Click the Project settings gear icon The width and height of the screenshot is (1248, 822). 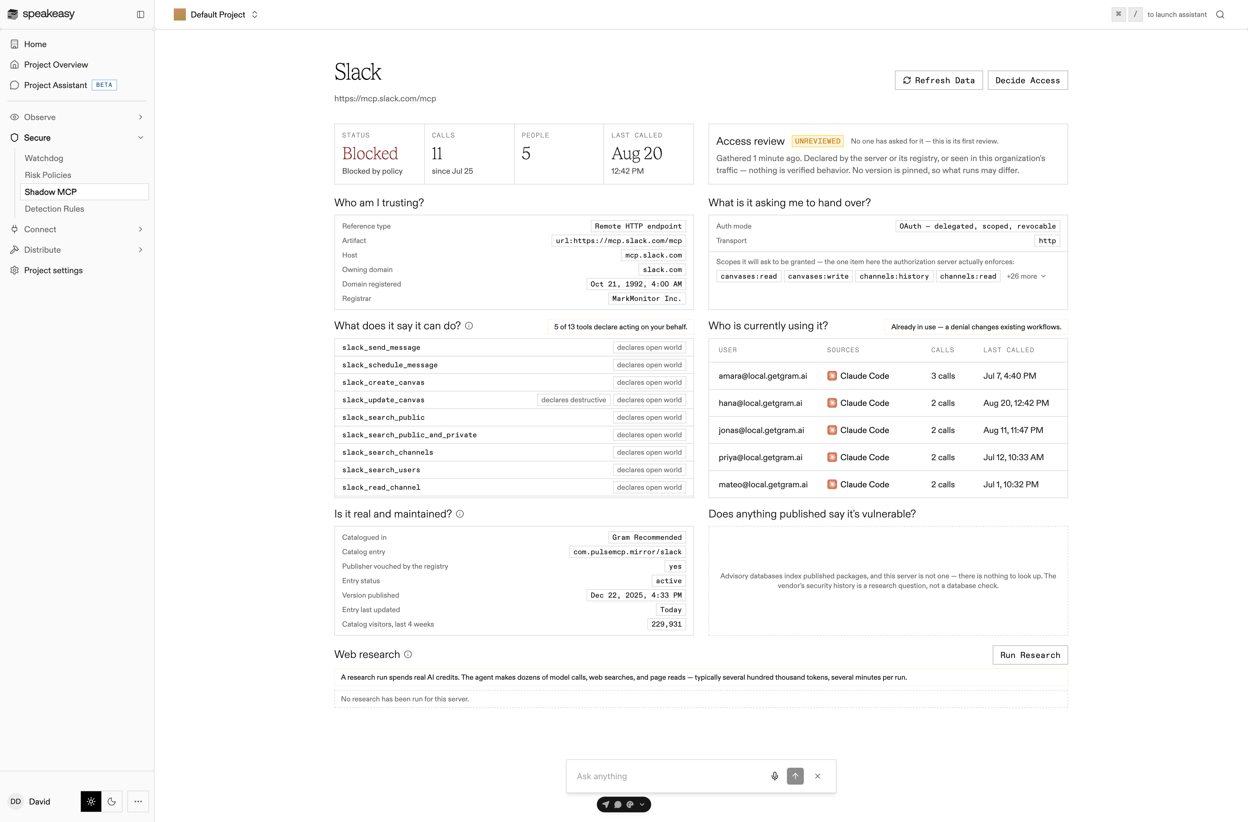tap(15, 270)
